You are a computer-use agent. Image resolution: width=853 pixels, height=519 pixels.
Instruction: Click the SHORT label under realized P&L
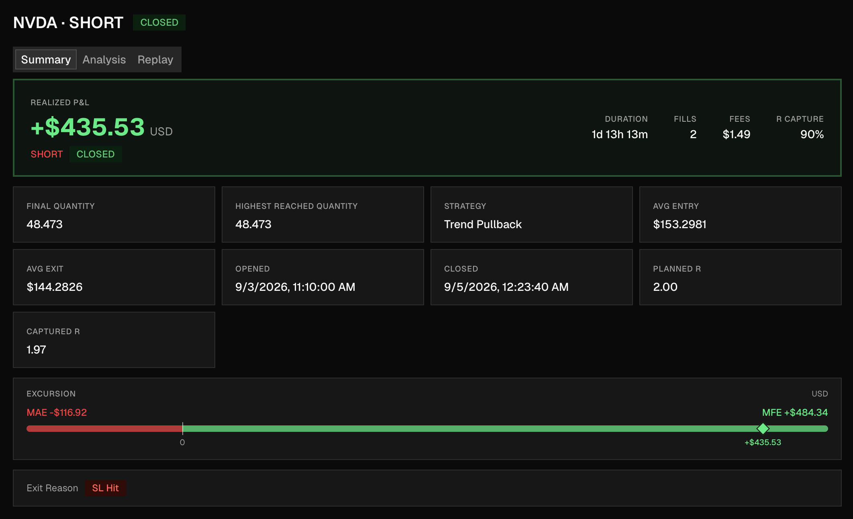[x=47, y=154]
